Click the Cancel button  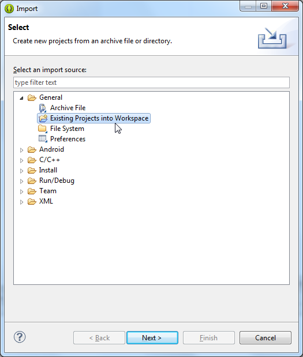pos(265,337)
